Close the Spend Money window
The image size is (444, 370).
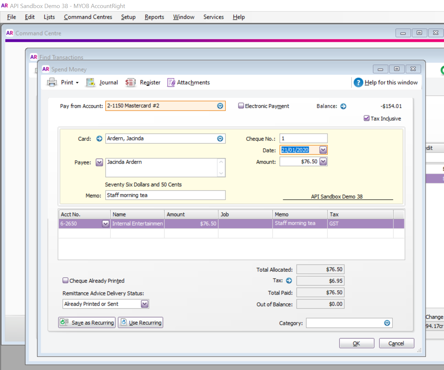click(x=413, y=69)
